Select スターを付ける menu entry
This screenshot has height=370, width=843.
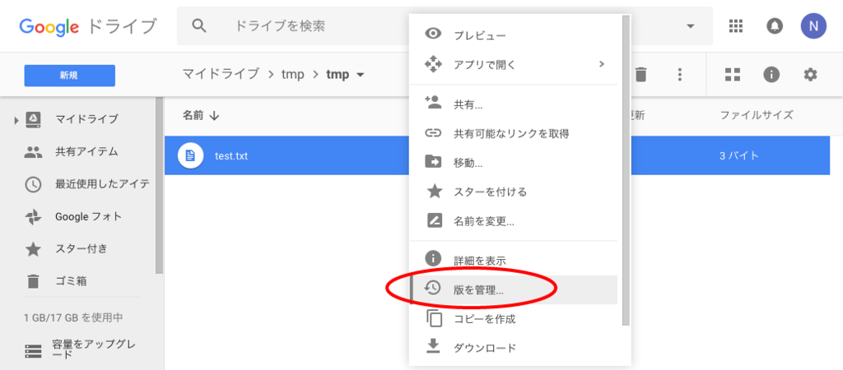click(x=514, y=192)
